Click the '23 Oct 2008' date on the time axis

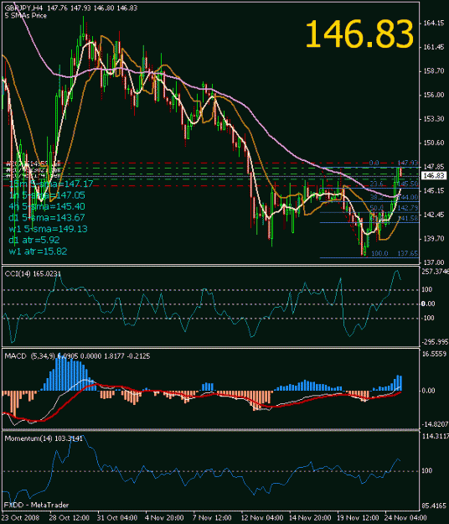20,517
